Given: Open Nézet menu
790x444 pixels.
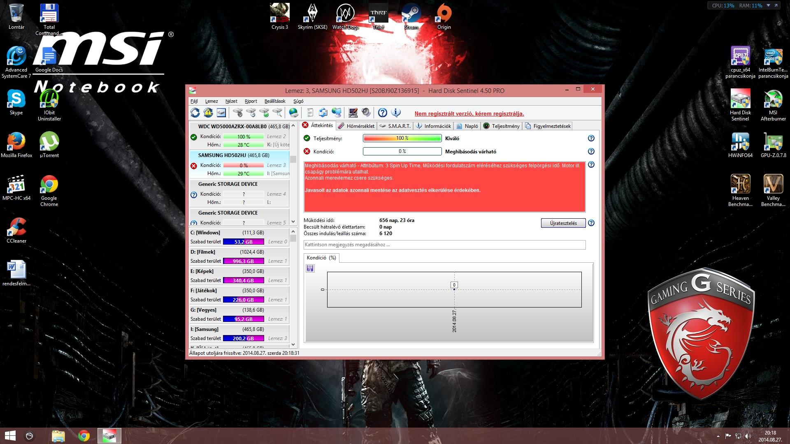Looking at the screenshot, I should (231, 101).
